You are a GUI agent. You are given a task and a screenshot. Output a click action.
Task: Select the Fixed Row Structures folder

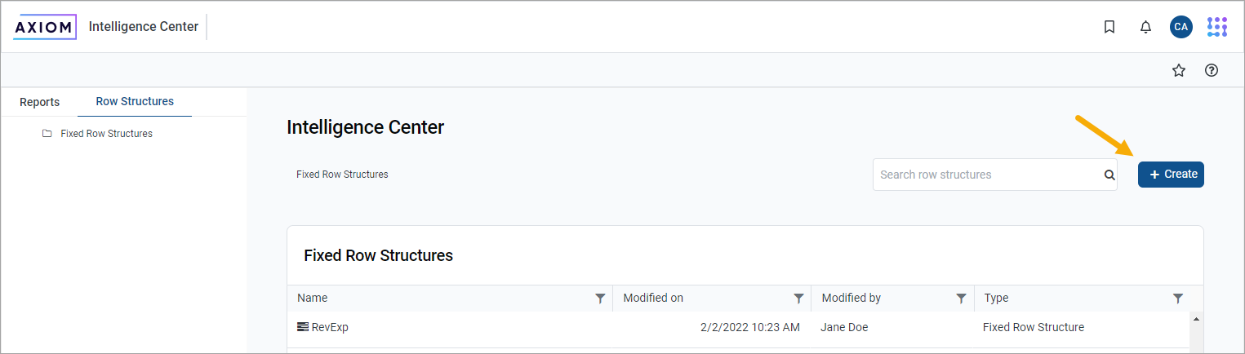click(106, 134)
